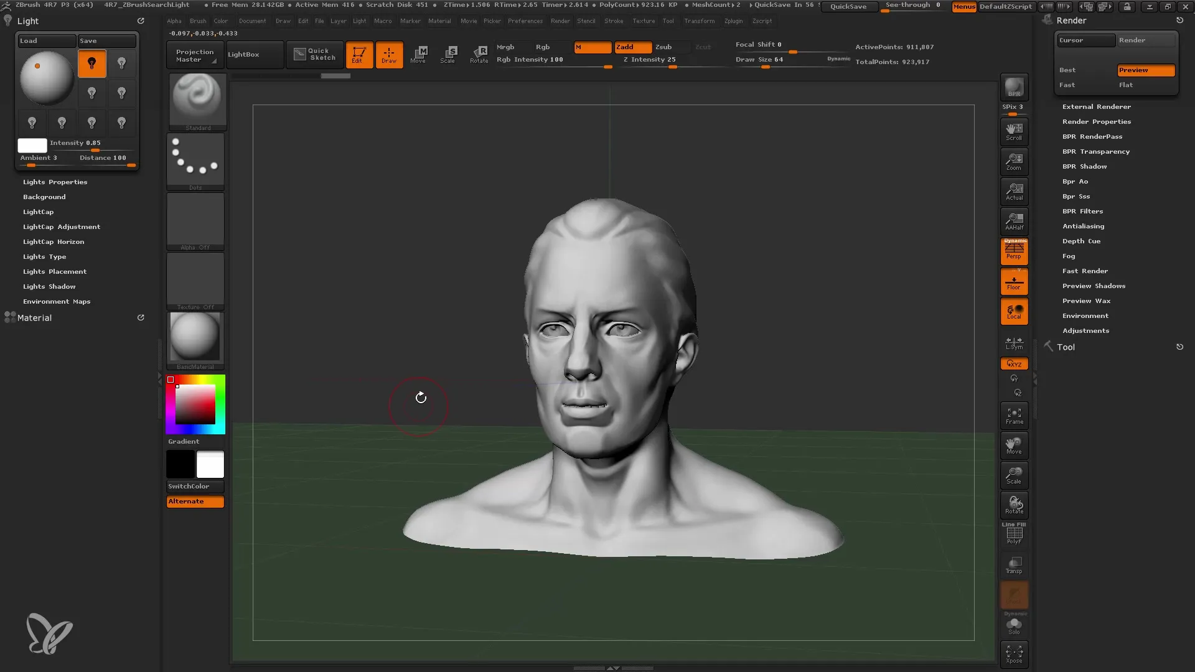
Task: Toggle Dynamic draw size option
Action: pos(837,59)
